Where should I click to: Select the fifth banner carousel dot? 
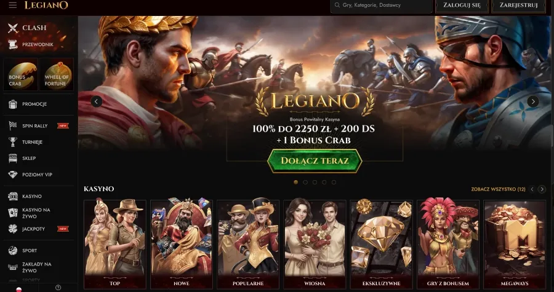334,183
